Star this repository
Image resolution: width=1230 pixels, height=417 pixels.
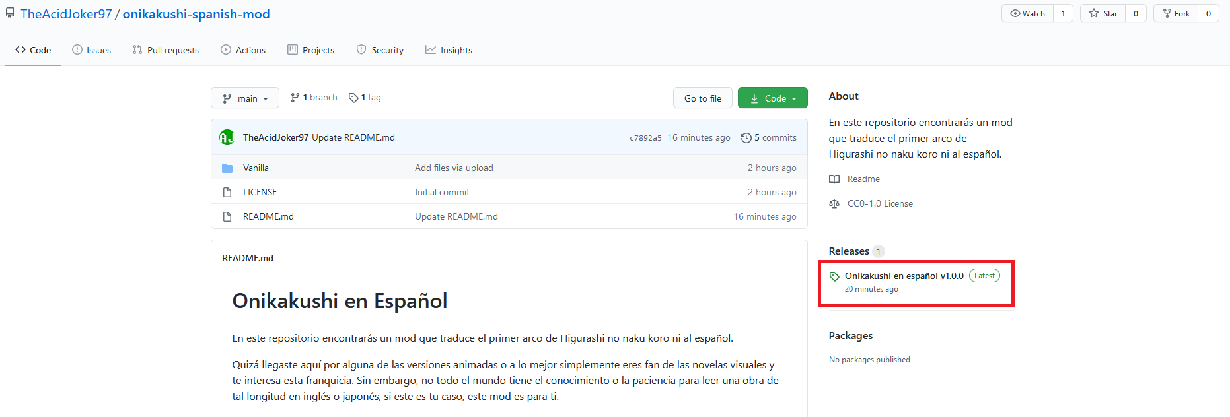tap(1103, 13)
